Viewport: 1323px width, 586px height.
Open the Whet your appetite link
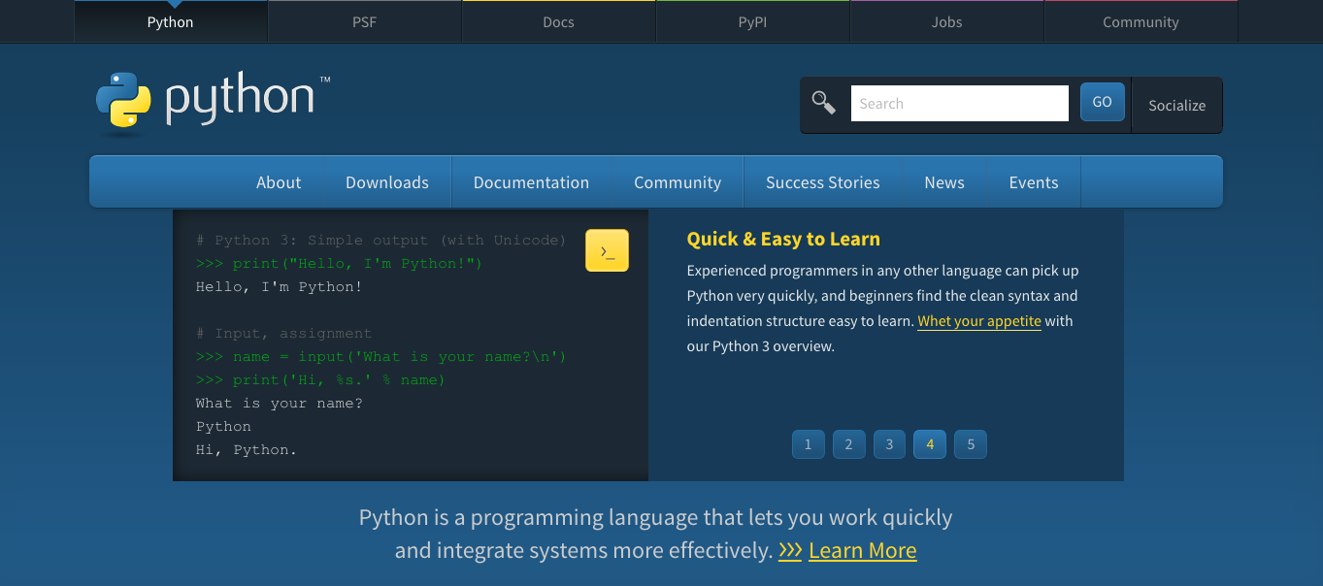(x=978, y=321)
